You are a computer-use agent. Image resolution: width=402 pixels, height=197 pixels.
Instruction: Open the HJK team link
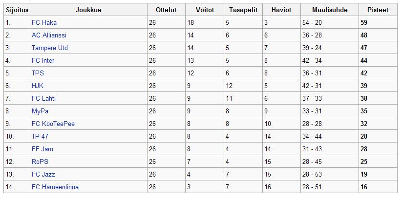[x=38, y=86]
